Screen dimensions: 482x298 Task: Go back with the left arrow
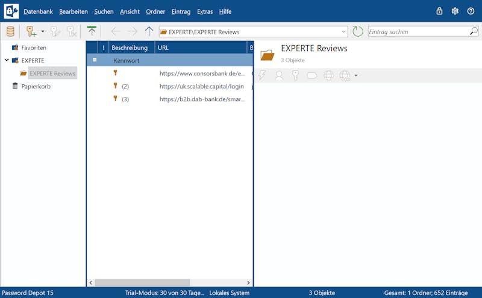(x=116, y=31)
